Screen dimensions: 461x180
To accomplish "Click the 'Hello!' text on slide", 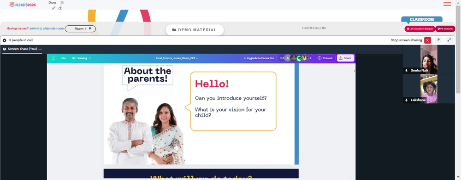I will tap(212, 84).
